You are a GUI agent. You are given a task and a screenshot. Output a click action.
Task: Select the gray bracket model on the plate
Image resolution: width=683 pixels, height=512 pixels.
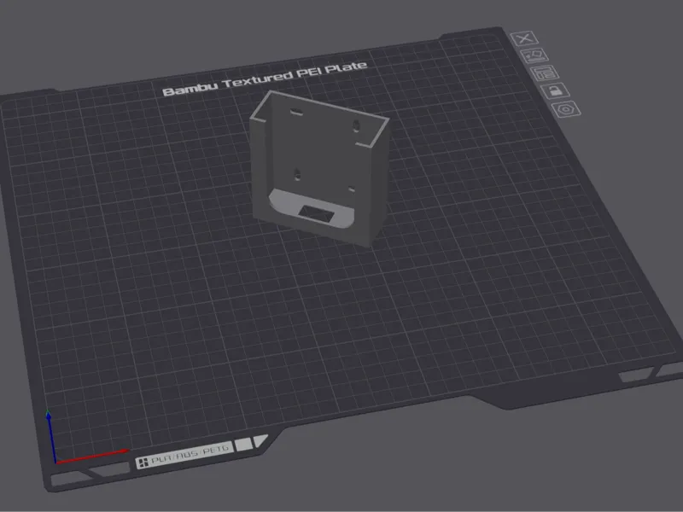[320, 170]
